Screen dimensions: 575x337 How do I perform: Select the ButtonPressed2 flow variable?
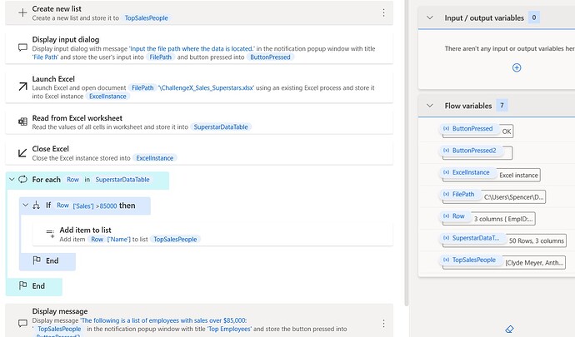(x=471, y=151)
